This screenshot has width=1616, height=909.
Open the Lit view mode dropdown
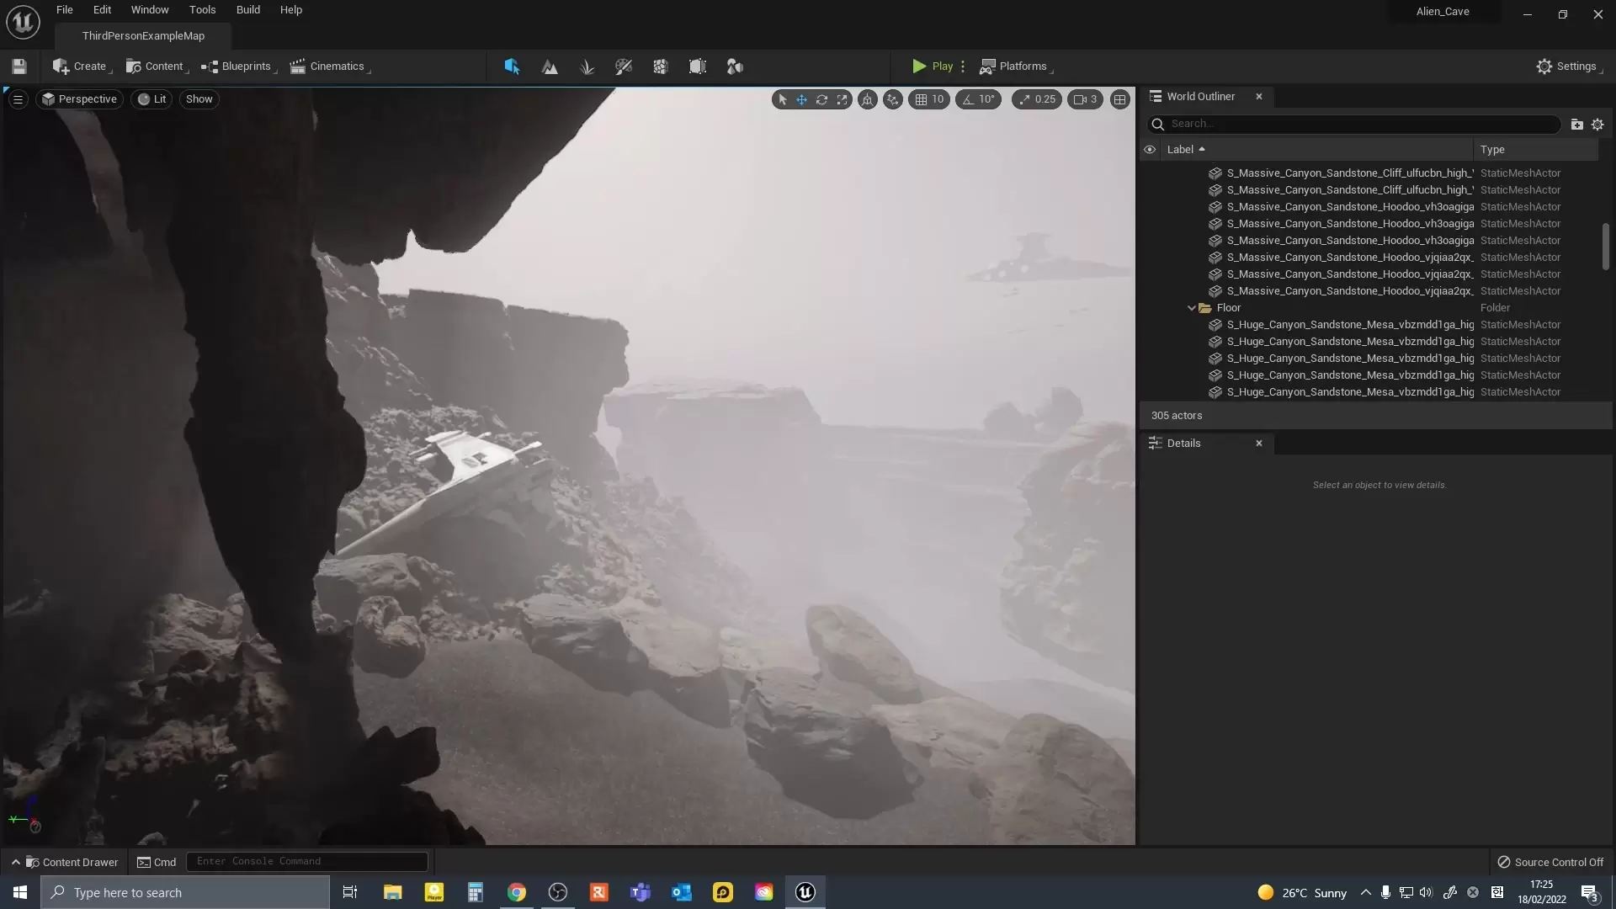tap(152, 99)
